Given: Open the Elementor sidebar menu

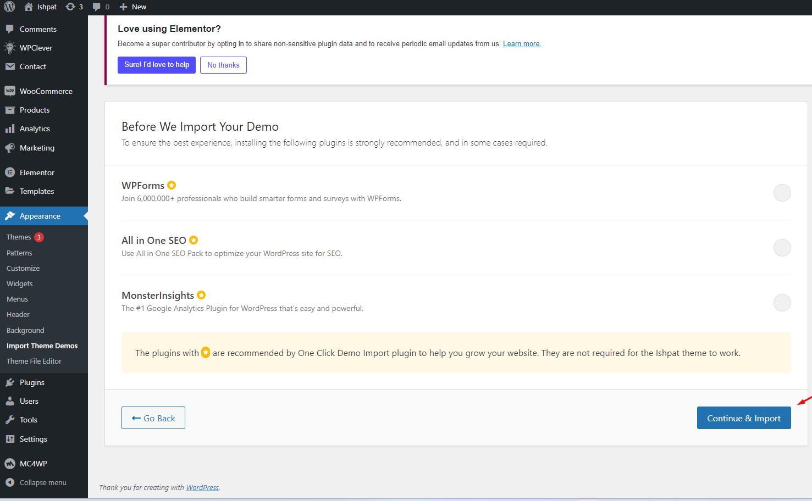Looking at the screenshot, I should (x=37, y=172).
